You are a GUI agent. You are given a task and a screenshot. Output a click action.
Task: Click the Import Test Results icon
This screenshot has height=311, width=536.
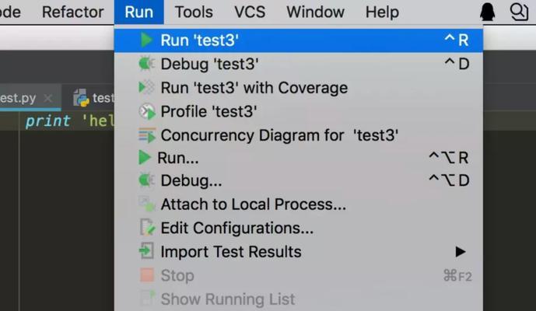coord(147,251)
